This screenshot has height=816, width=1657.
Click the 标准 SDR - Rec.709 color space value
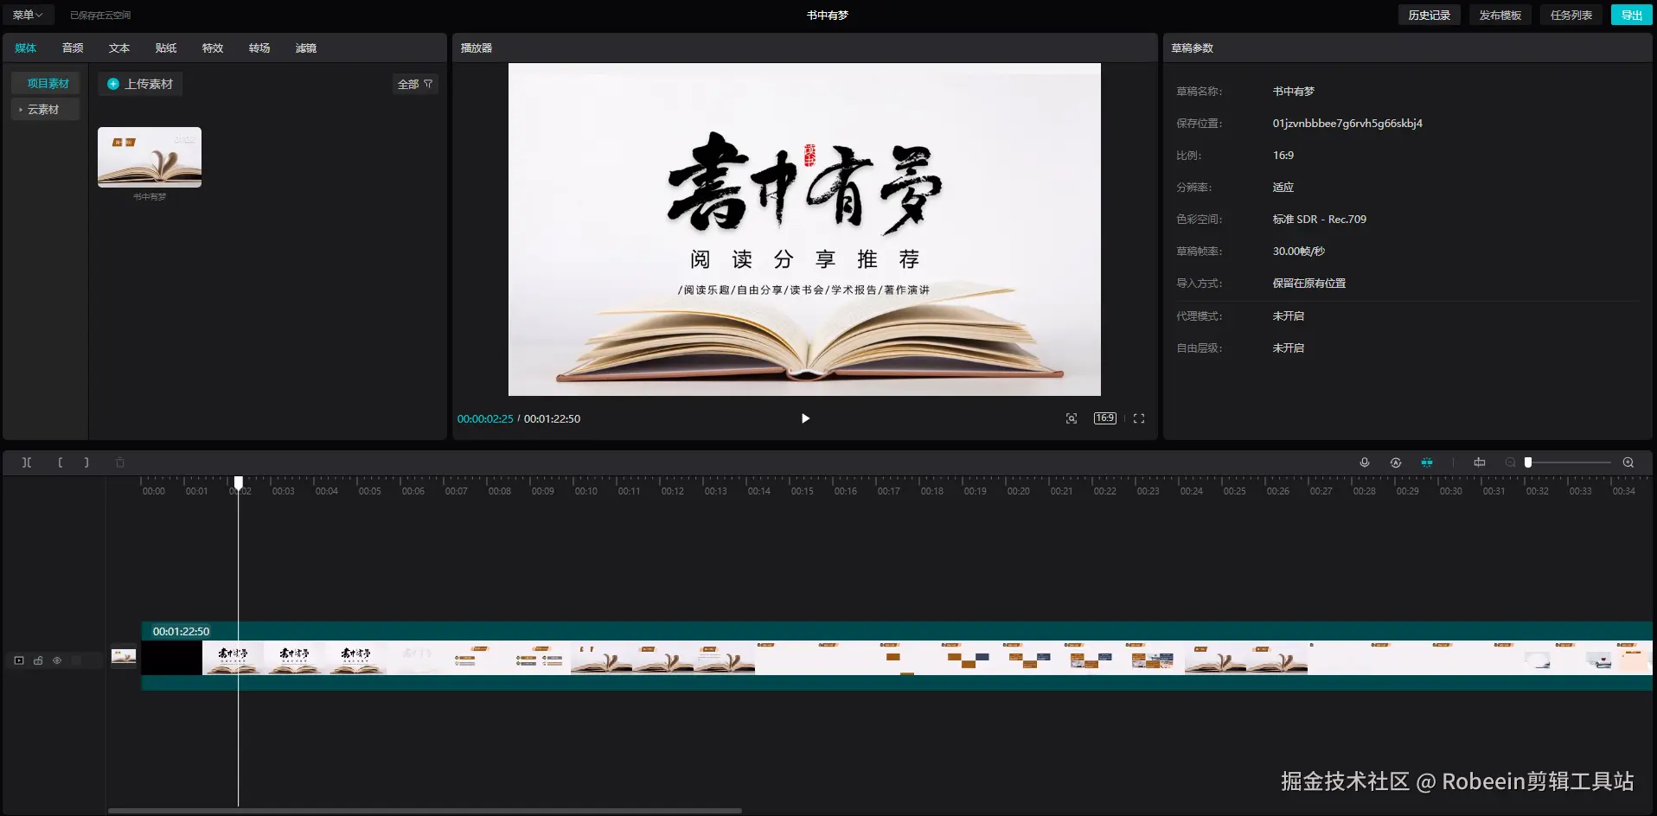1320,219
